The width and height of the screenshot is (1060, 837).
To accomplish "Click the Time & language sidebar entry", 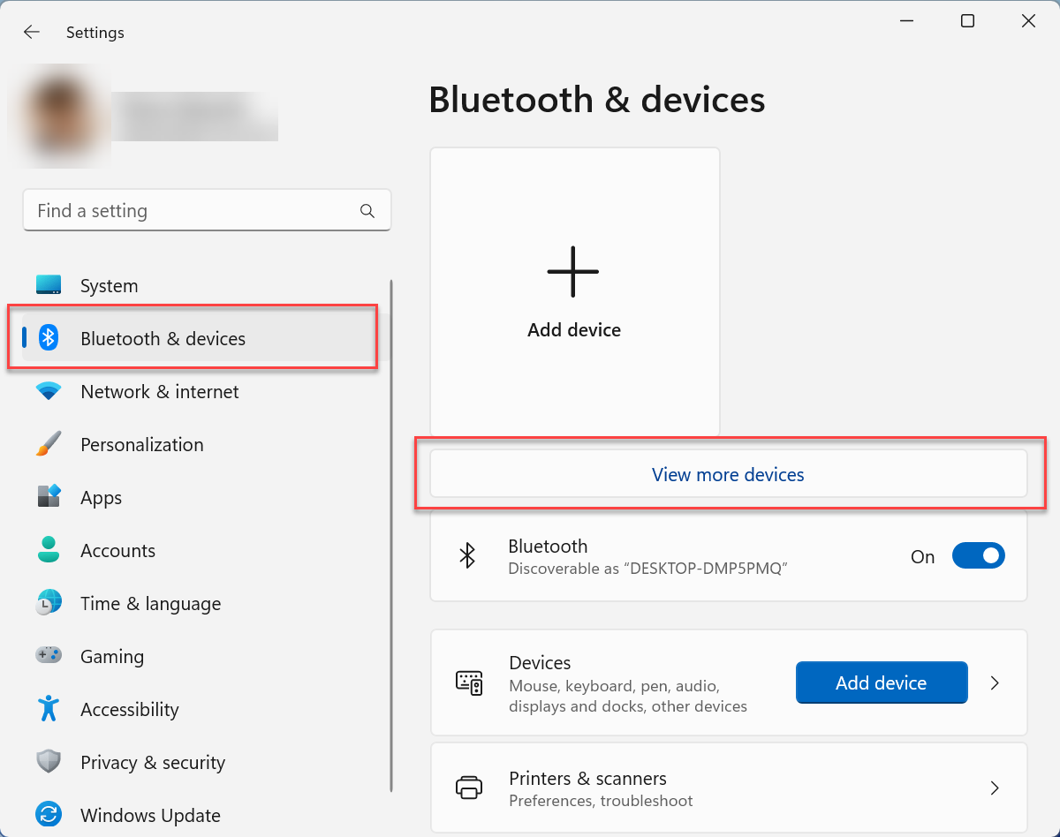I will 150,603.
